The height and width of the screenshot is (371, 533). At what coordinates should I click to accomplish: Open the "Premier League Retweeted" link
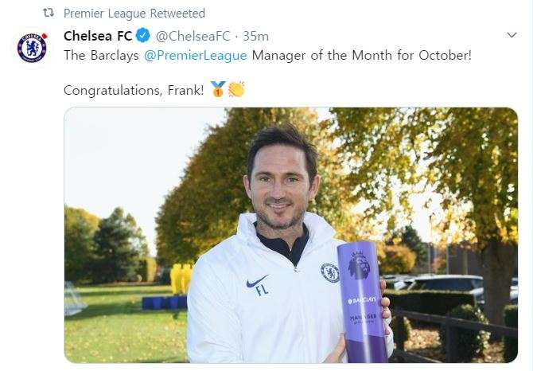134,14
